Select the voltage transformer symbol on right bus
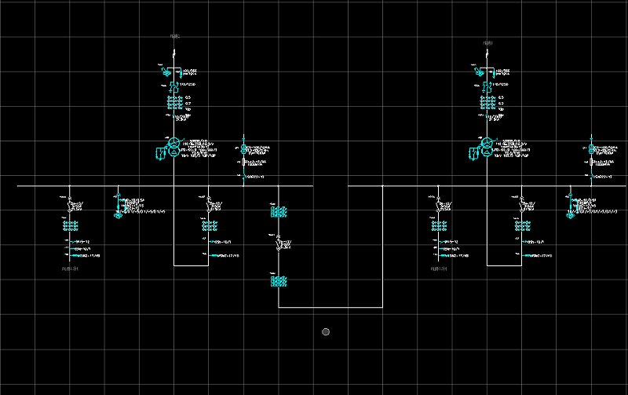This screenshot has height=395, width=628. (571, 216)
